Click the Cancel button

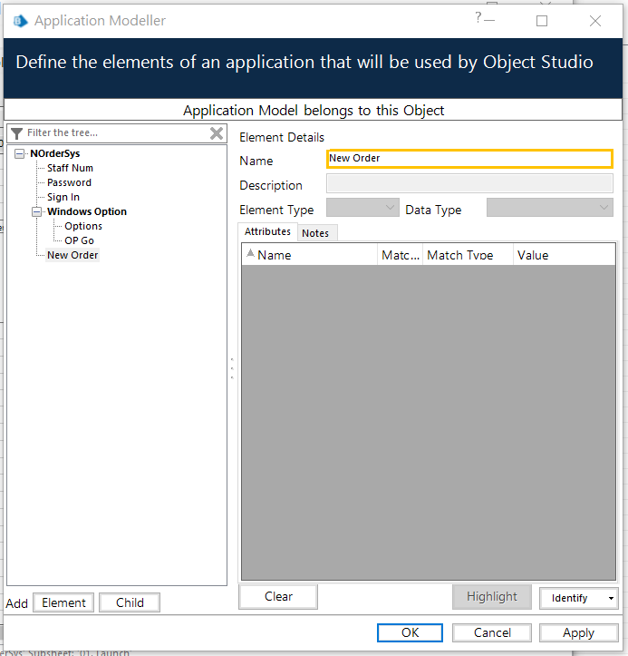(492, 632)
